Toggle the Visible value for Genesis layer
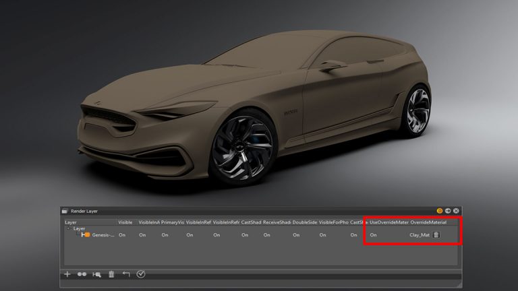 (123, 235)
